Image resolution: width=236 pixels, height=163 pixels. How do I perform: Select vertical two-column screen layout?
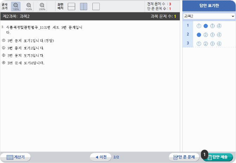pyautogui.click(x=84, y=6)
